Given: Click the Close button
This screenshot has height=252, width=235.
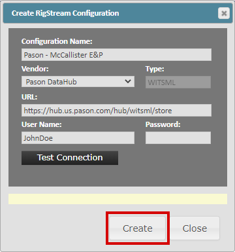Looking at the screenshot, I should [x=195, y=228].
